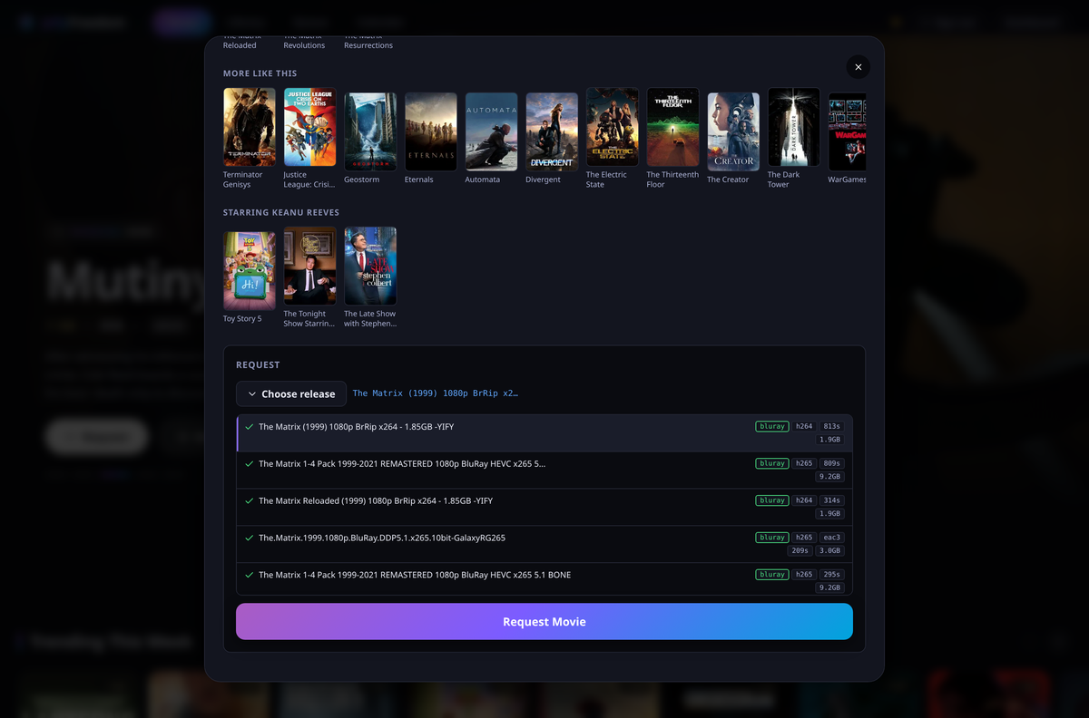Select the Geostorm movie thumbnail
This screenshot has width=1089, height=718.
(x=370, y=131)
